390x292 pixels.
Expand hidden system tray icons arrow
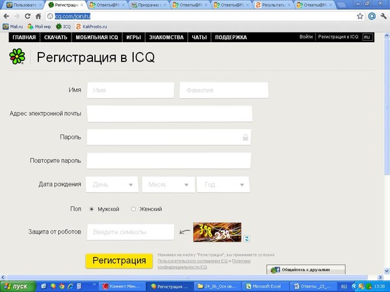click(x=354, y=287)
